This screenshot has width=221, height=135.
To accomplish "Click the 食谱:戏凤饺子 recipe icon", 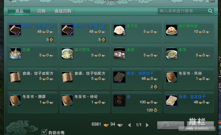I will point(119,77).
